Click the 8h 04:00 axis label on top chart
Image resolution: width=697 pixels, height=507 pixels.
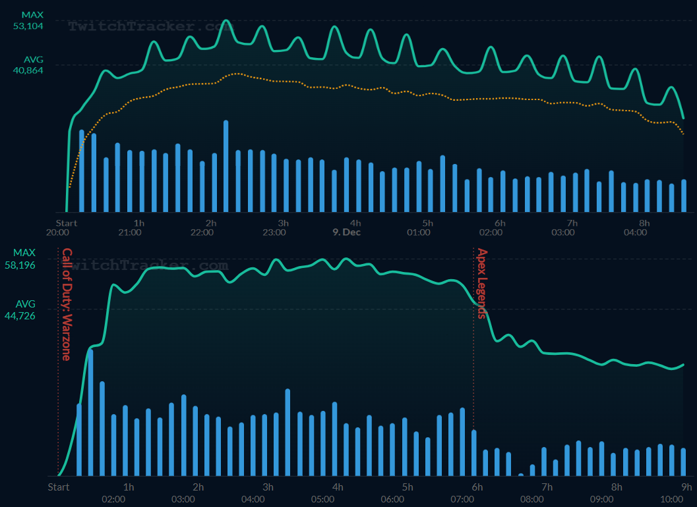coord(636,228)
